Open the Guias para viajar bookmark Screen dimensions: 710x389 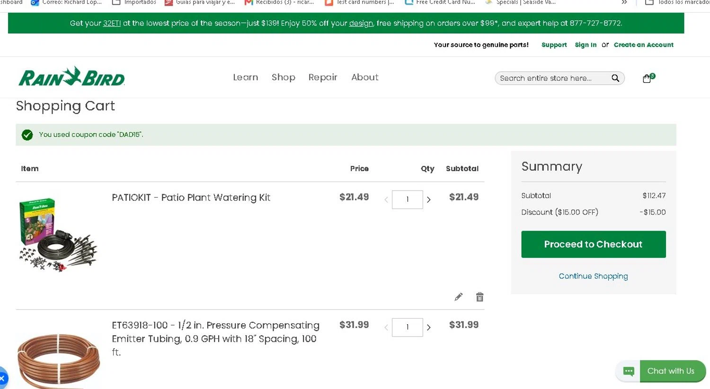click(x=199, y=2)
